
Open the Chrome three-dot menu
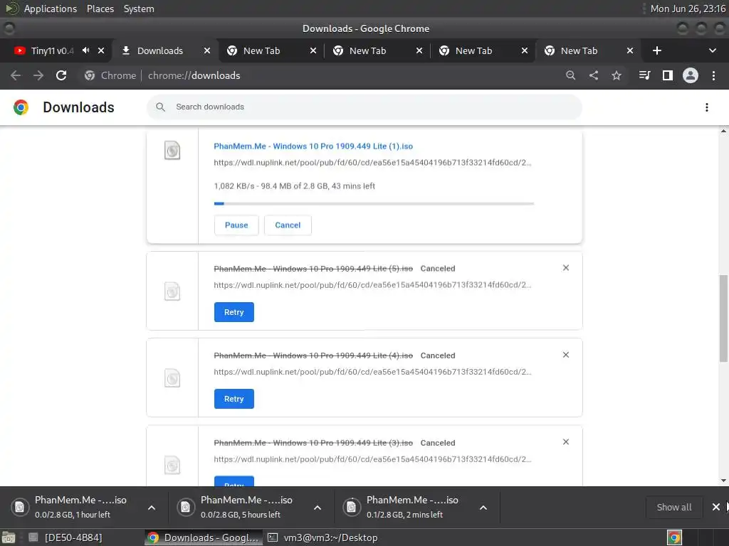(x=713, y=75)
